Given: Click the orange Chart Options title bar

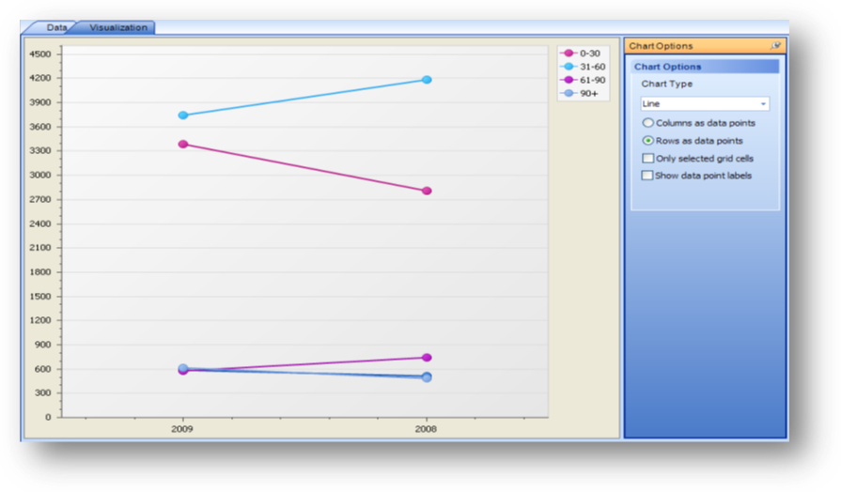Looking at the screenshot, I should (695, 46).
